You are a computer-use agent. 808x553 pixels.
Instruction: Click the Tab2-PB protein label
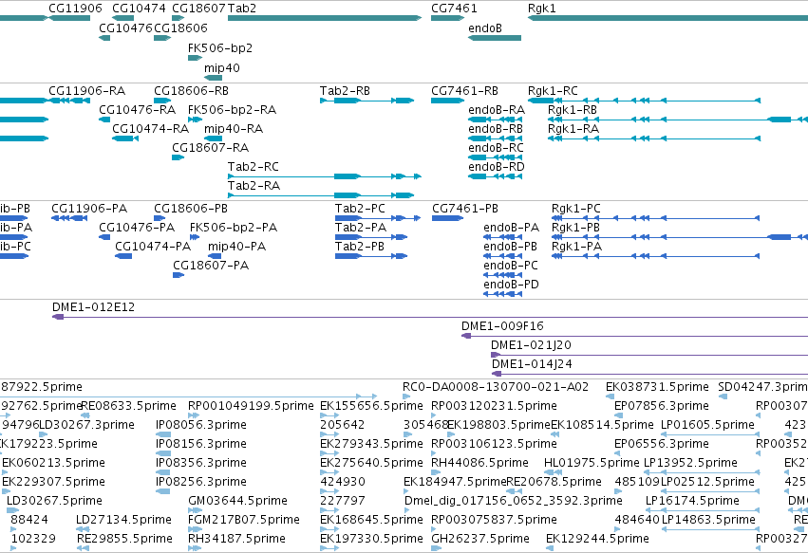(x=360, y=247)
